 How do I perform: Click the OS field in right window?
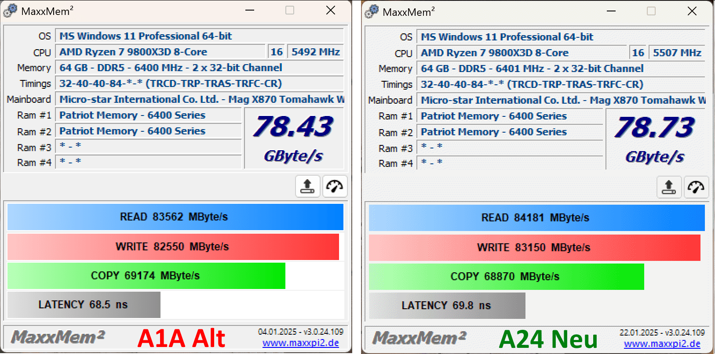[x=561, y=37]
